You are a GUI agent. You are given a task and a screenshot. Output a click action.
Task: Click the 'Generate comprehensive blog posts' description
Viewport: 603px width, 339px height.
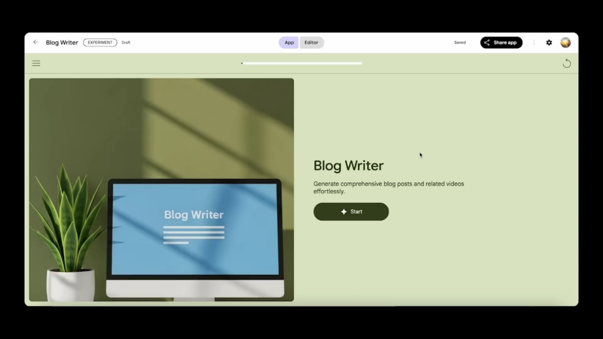click(x=389, y=188)
